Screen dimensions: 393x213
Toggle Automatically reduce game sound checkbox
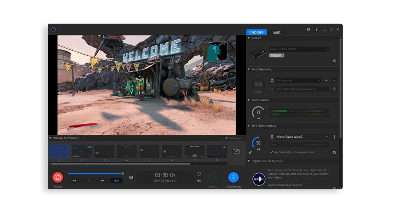click(x=271, y=152)
